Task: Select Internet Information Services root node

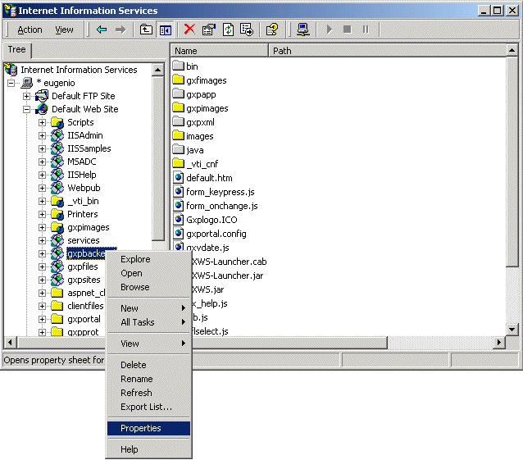Action: pyautogui.click(x=79, y=70)
